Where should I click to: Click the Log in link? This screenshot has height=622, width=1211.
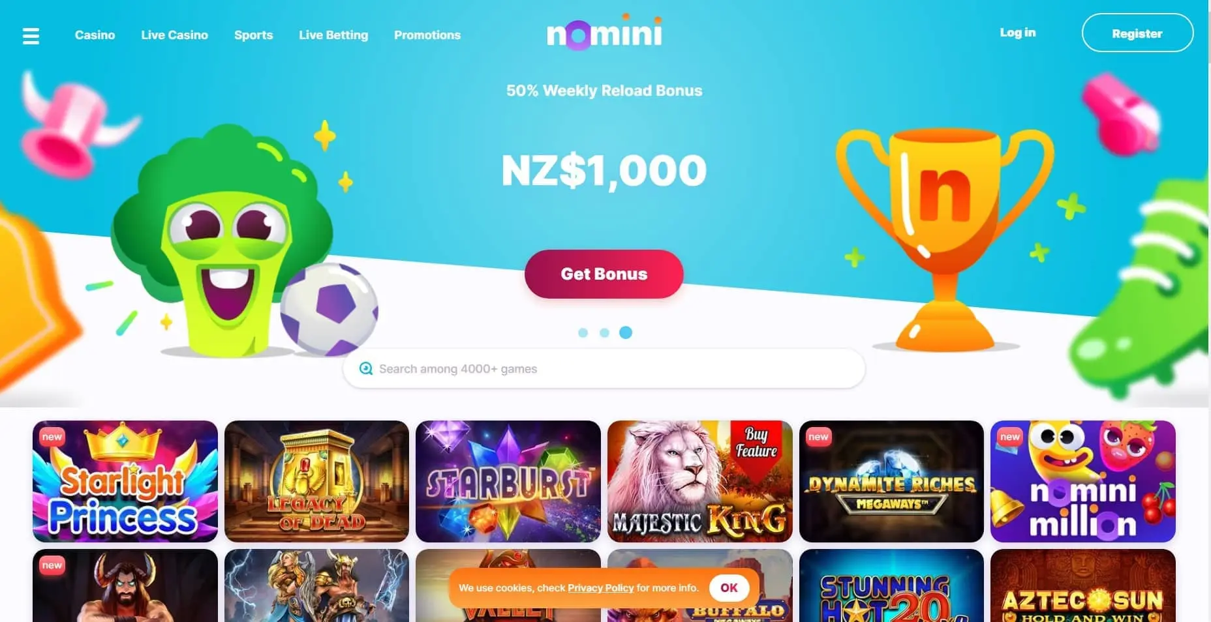tap(1018, 33)
